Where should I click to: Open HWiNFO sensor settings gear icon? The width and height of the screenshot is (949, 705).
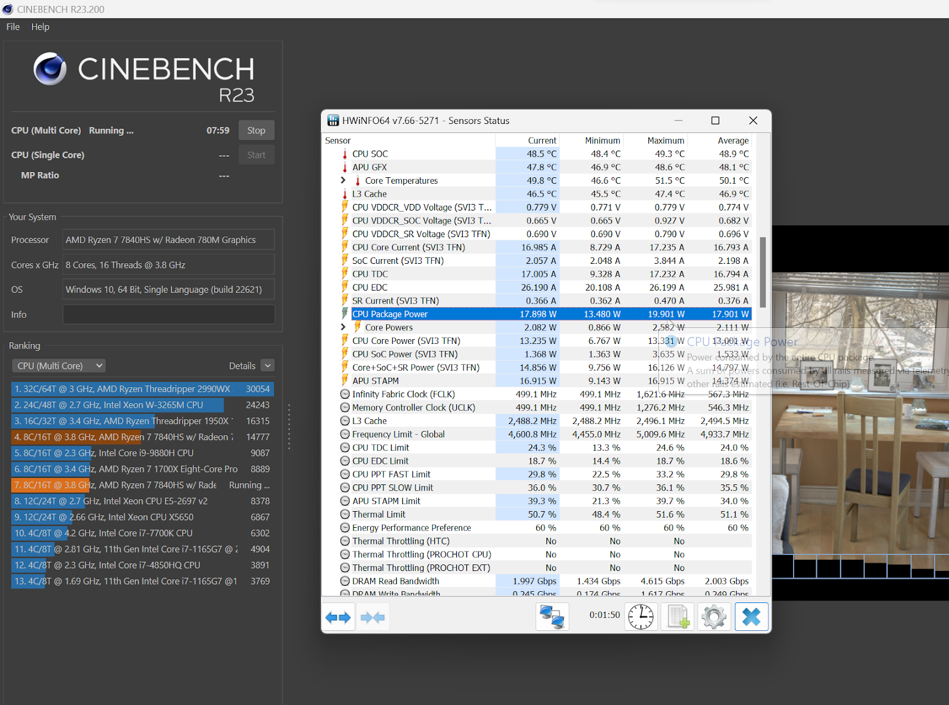[714, 617]
